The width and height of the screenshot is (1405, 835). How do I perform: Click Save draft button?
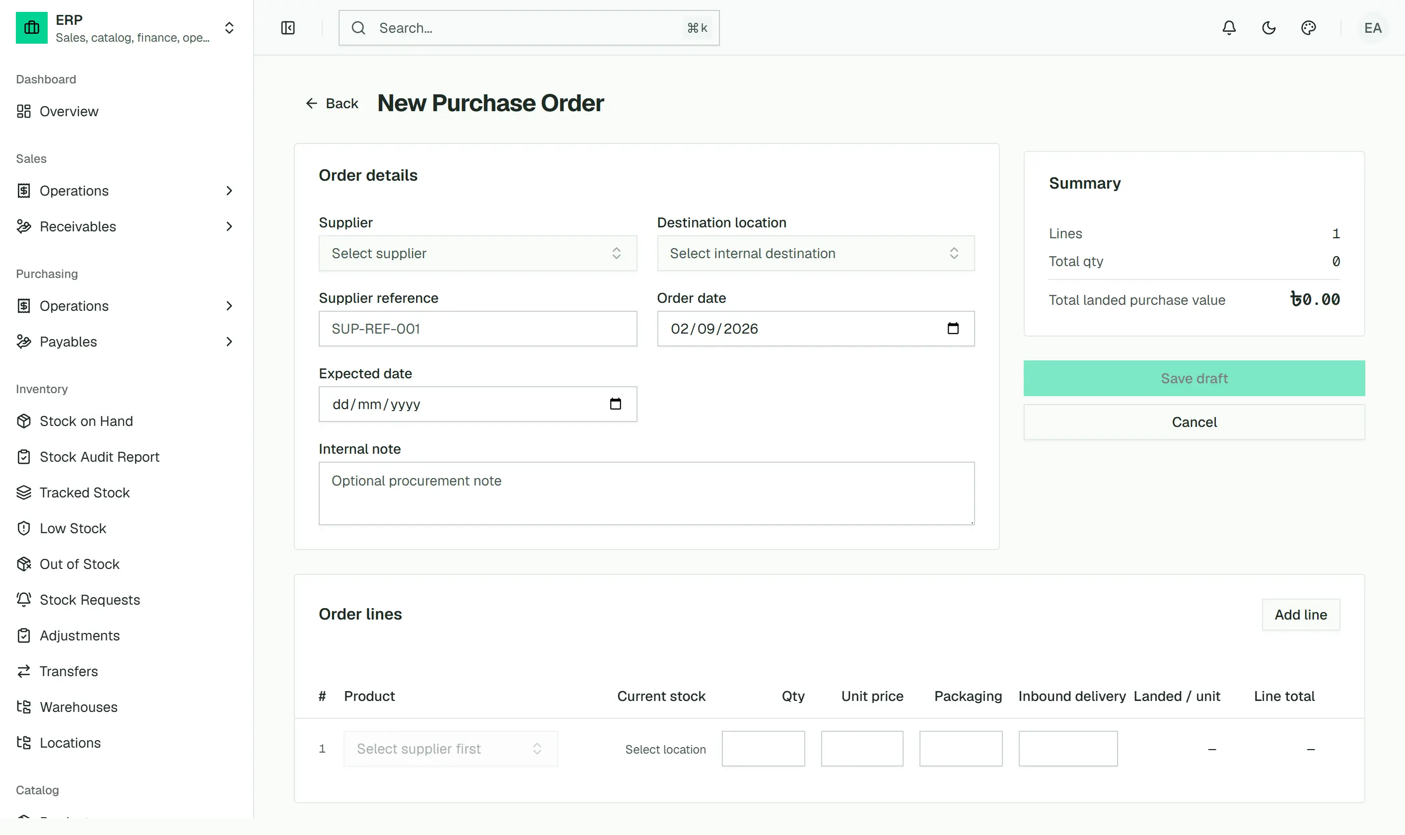[1194, 378]
